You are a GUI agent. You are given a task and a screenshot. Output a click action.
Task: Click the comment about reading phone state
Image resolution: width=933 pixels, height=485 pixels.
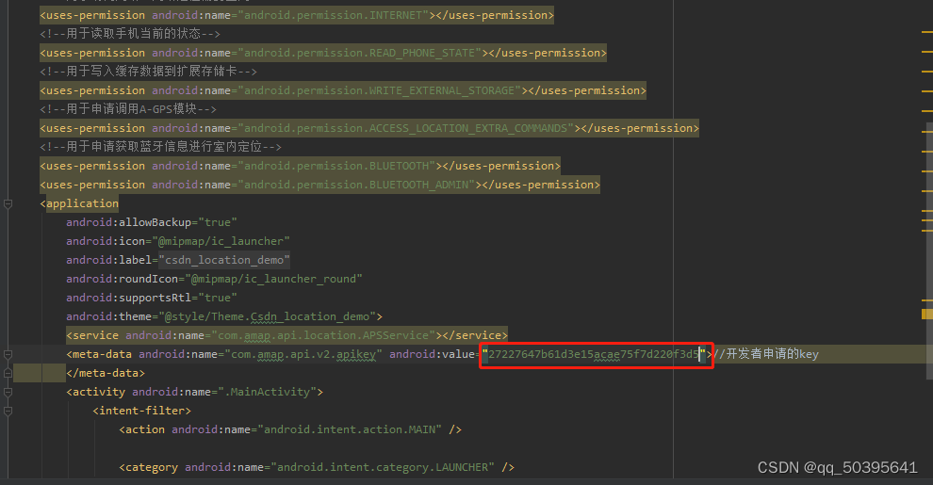coord(130,34)
